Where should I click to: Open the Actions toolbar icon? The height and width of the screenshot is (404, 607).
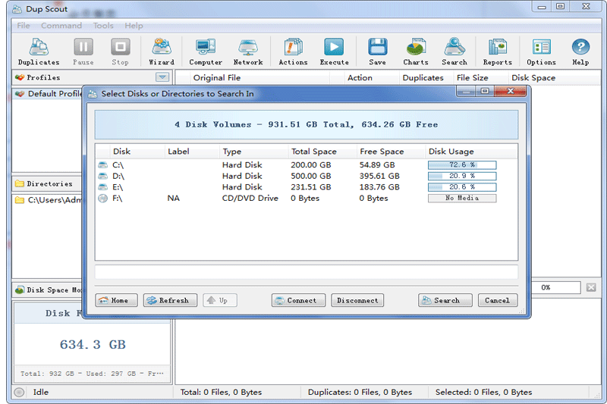pos(293,52)
